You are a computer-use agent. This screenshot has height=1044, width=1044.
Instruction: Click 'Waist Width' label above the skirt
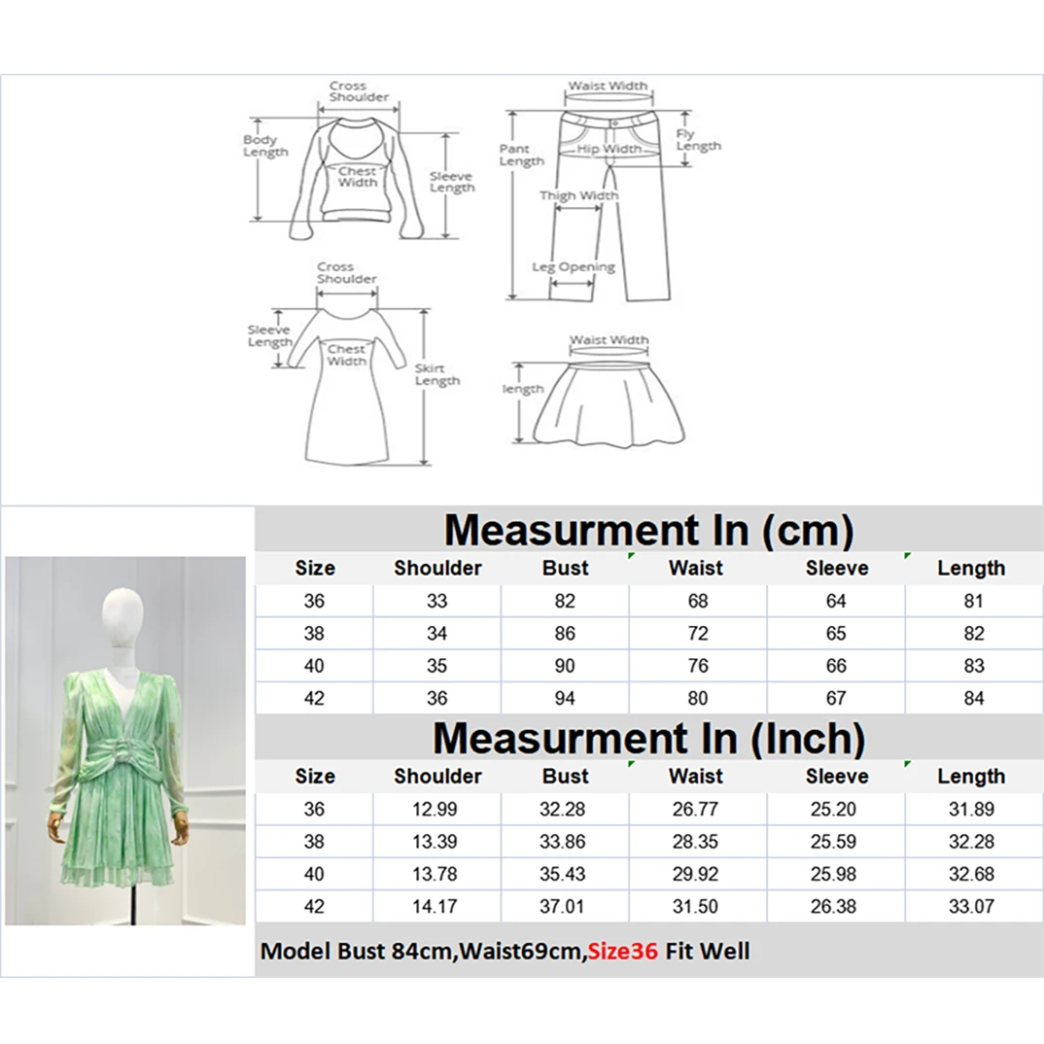tap(609, 340)
